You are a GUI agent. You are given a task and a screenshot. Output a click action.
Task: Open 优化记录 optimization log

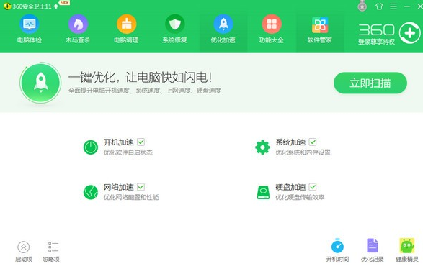point(373,250)
